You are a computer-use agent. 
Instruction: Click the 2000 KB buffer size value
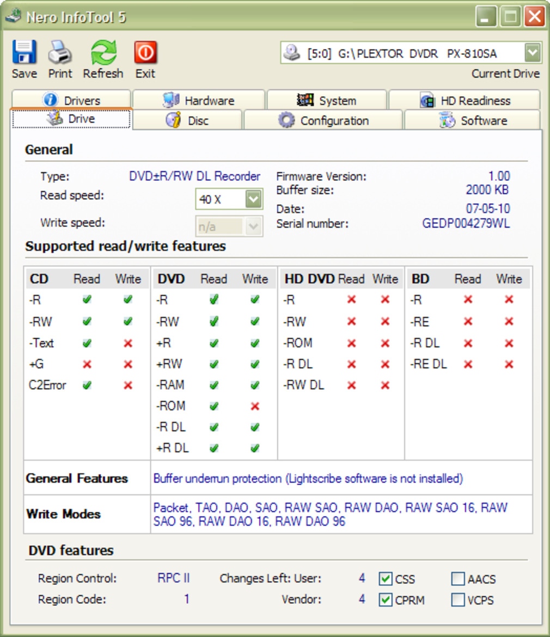487,189
